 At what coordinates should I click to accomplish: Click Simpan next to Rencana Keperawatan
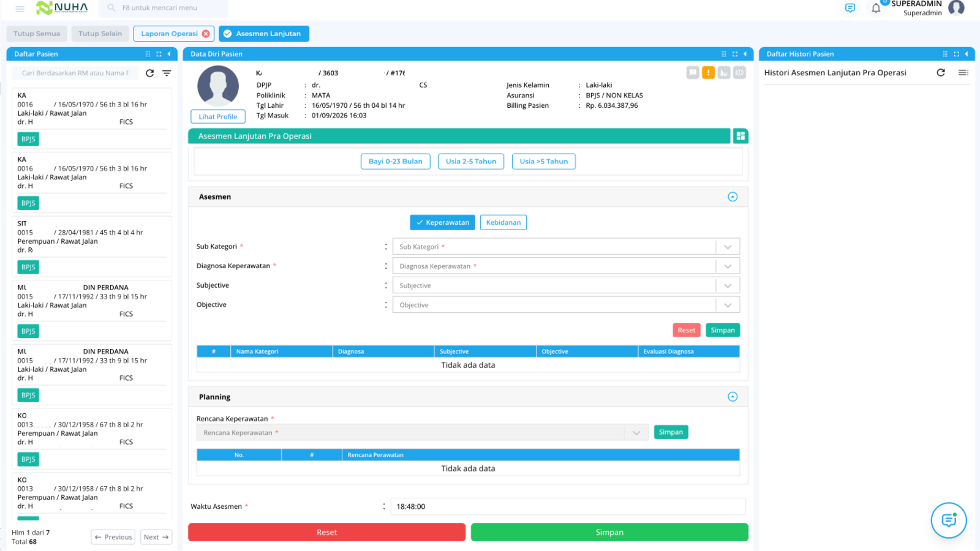click(671, 432)
